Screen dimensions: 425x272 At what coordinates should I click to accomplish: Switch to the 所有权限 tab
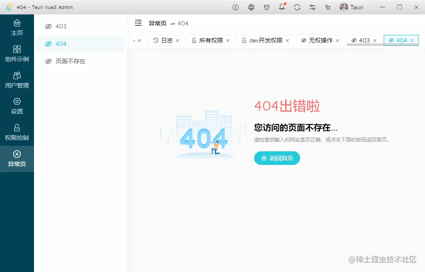point(211,40)
